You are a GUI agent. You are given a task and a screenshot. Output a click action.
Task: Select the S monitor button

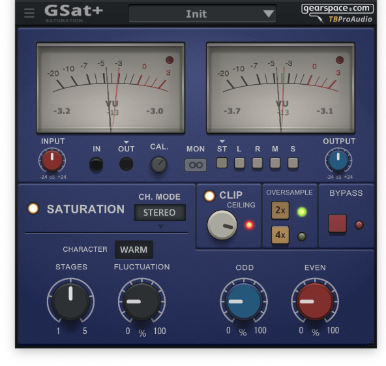293,163
